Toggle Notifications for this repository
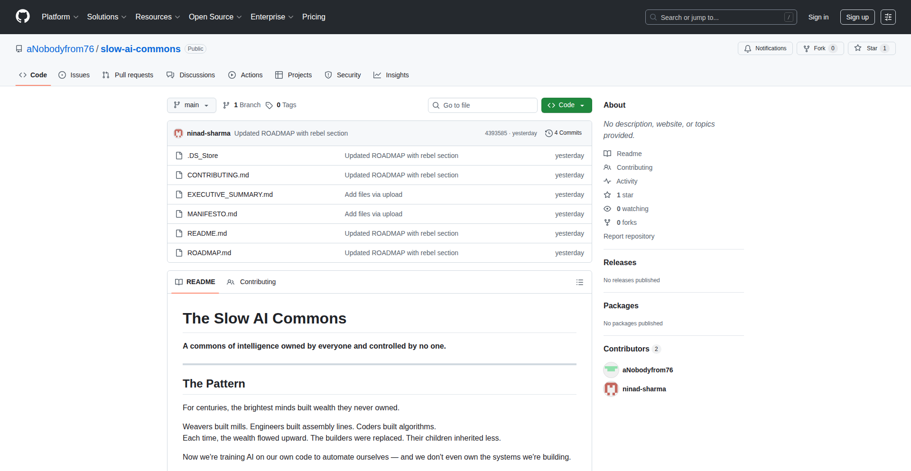 coord(765,48)
